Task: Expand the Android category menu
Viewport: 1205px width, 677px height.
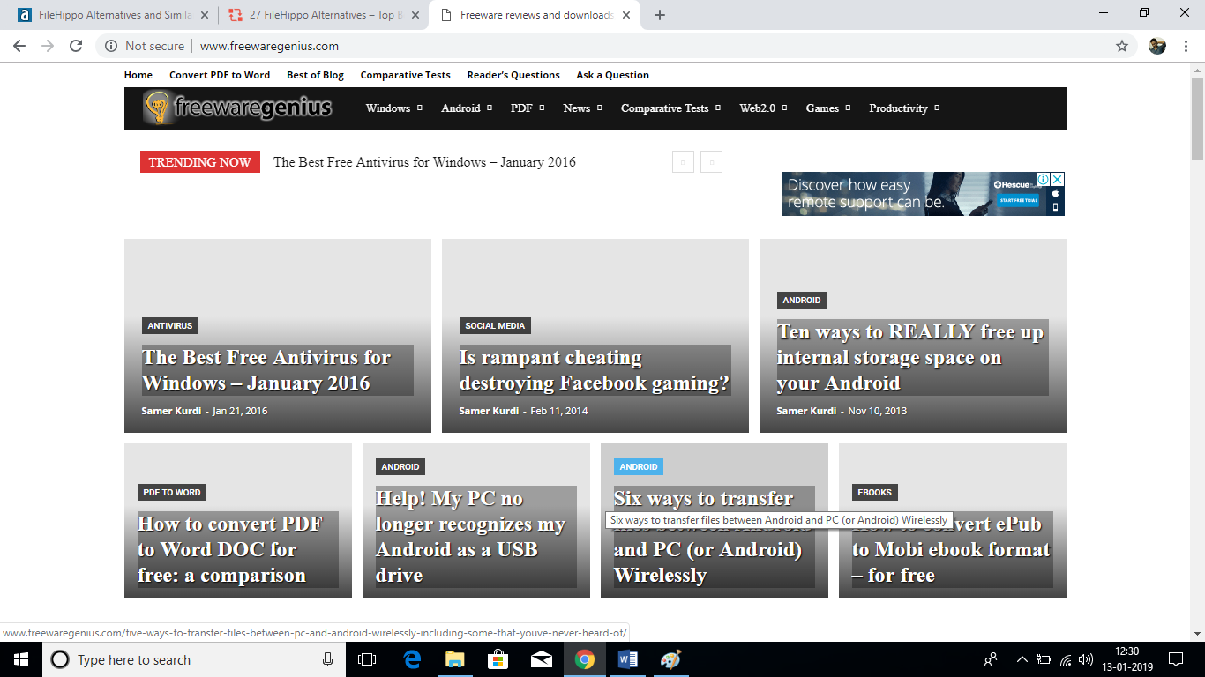Action: click(x=467, y=108)
